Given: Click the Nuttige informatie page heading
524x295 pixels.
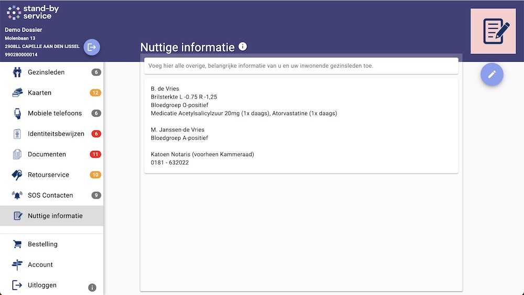Looking at the screenshot, I should 188,47.
